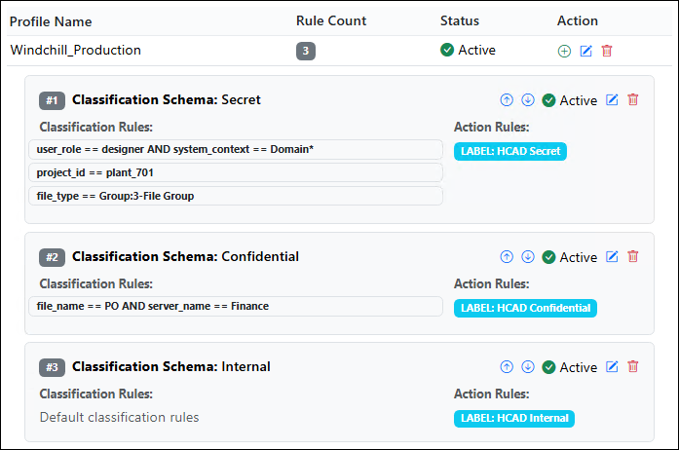Click the Rule Count column header
The image size is (679, 450).
coord(331,20)
